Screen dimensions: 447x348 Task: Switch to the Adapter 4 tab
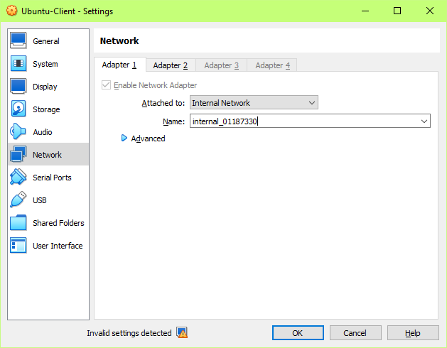pos(272,65)
